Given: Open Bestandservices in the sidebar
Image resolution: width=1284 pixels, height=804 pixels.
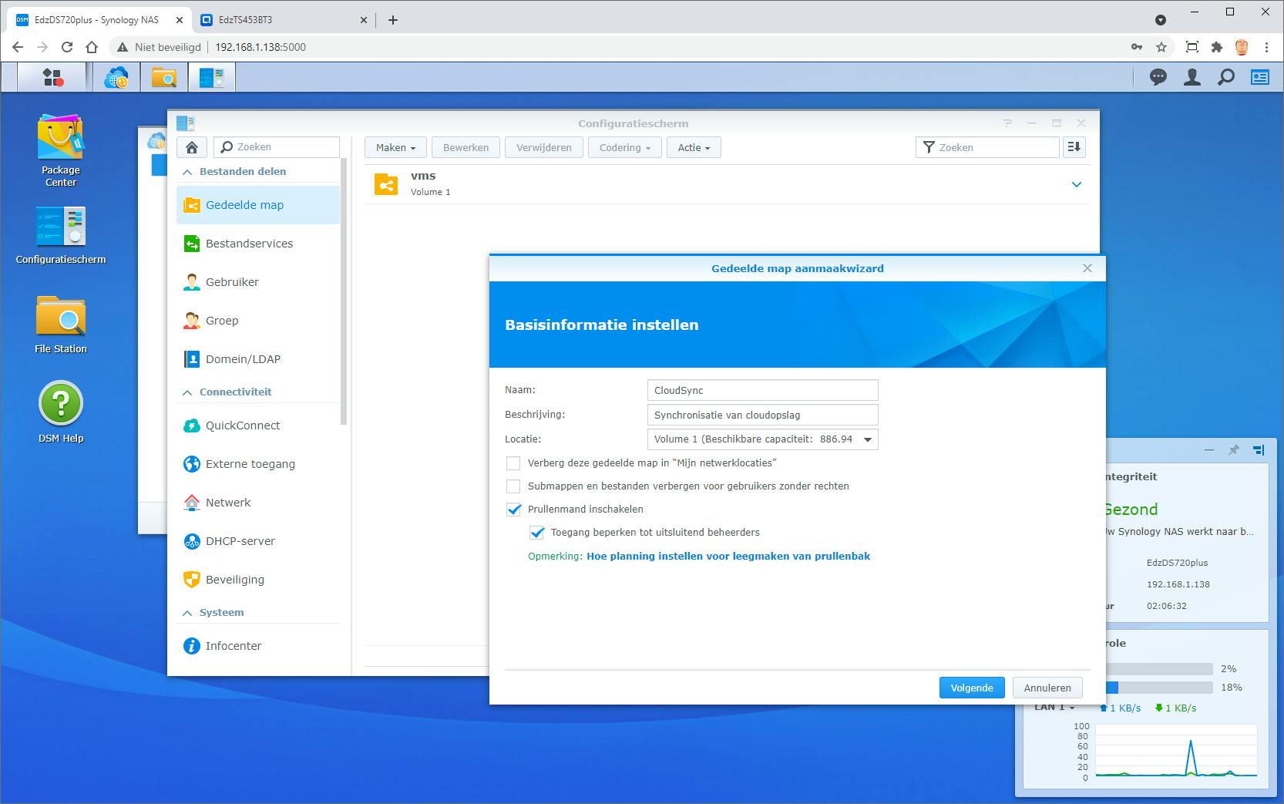Looking at the screenshot, I should coord(258,244).
